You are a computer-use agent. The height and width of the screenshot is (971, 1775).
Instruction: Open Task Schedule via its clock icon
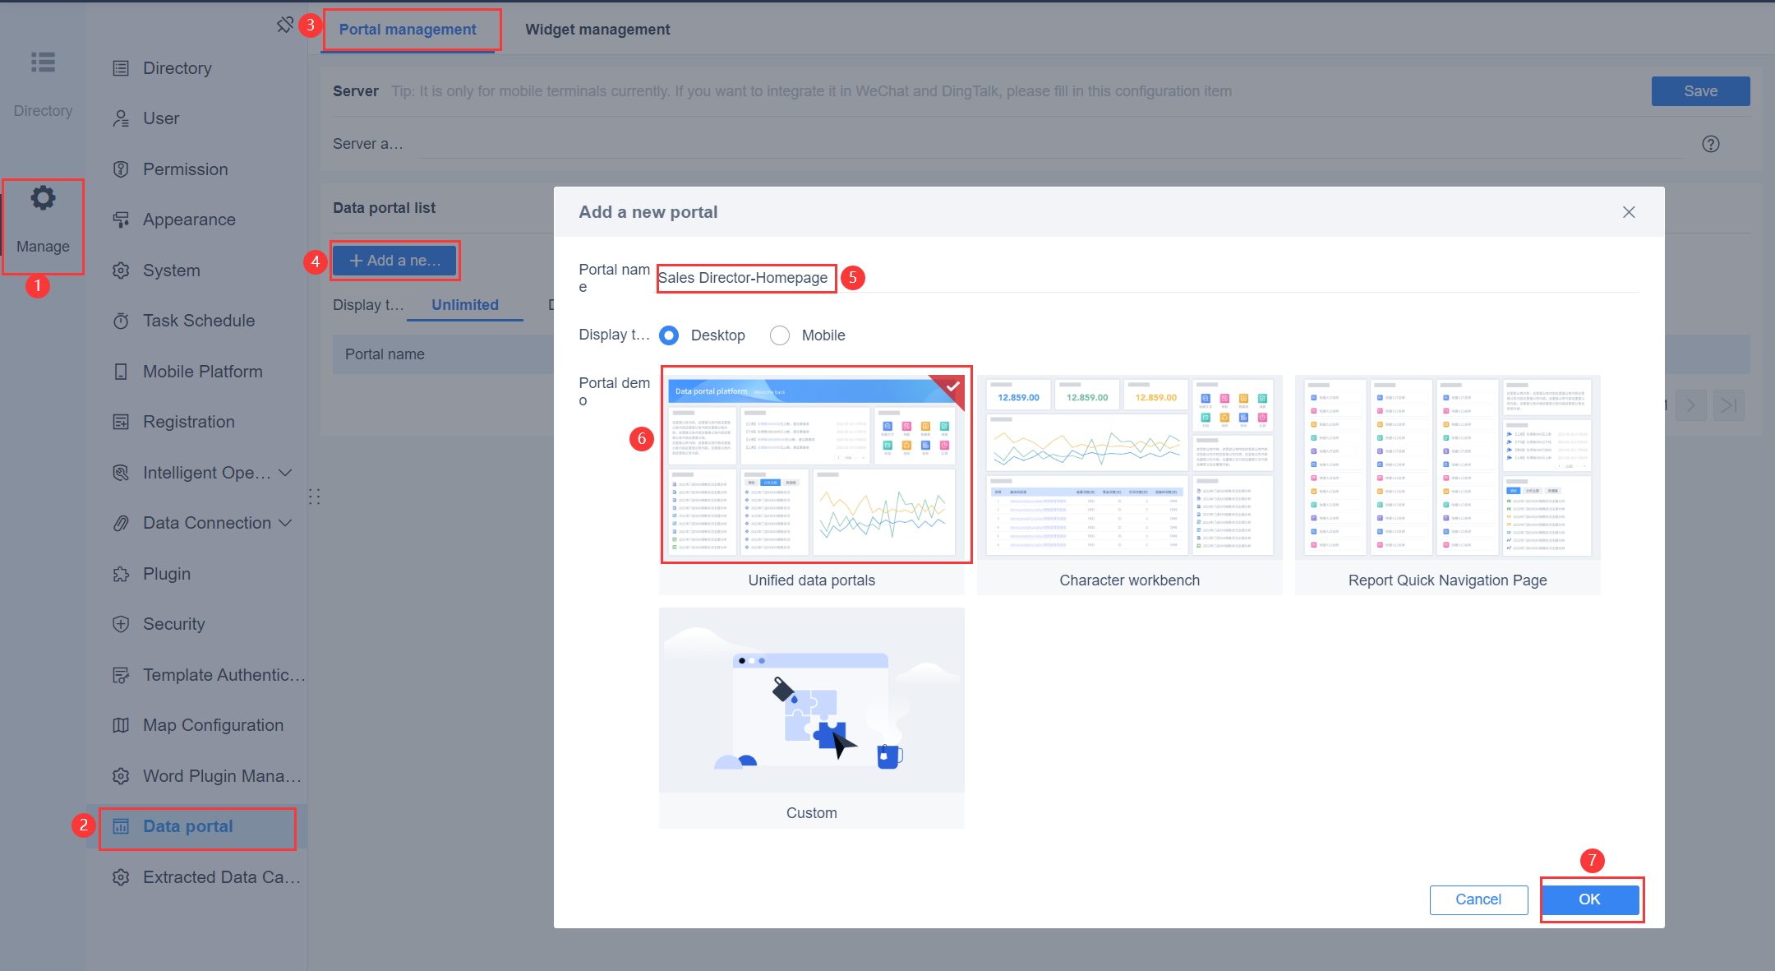(x=121, y=321)
